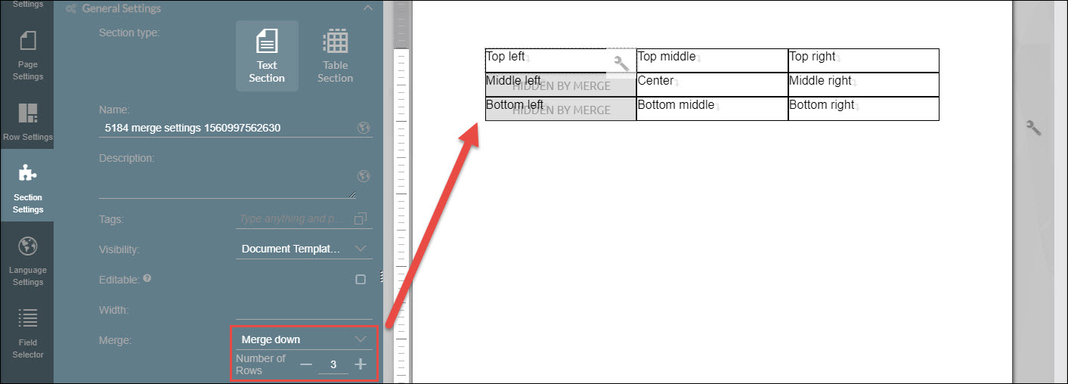Open Page Settings in sidebar
Screen dimensions: 1068x384
27,55
